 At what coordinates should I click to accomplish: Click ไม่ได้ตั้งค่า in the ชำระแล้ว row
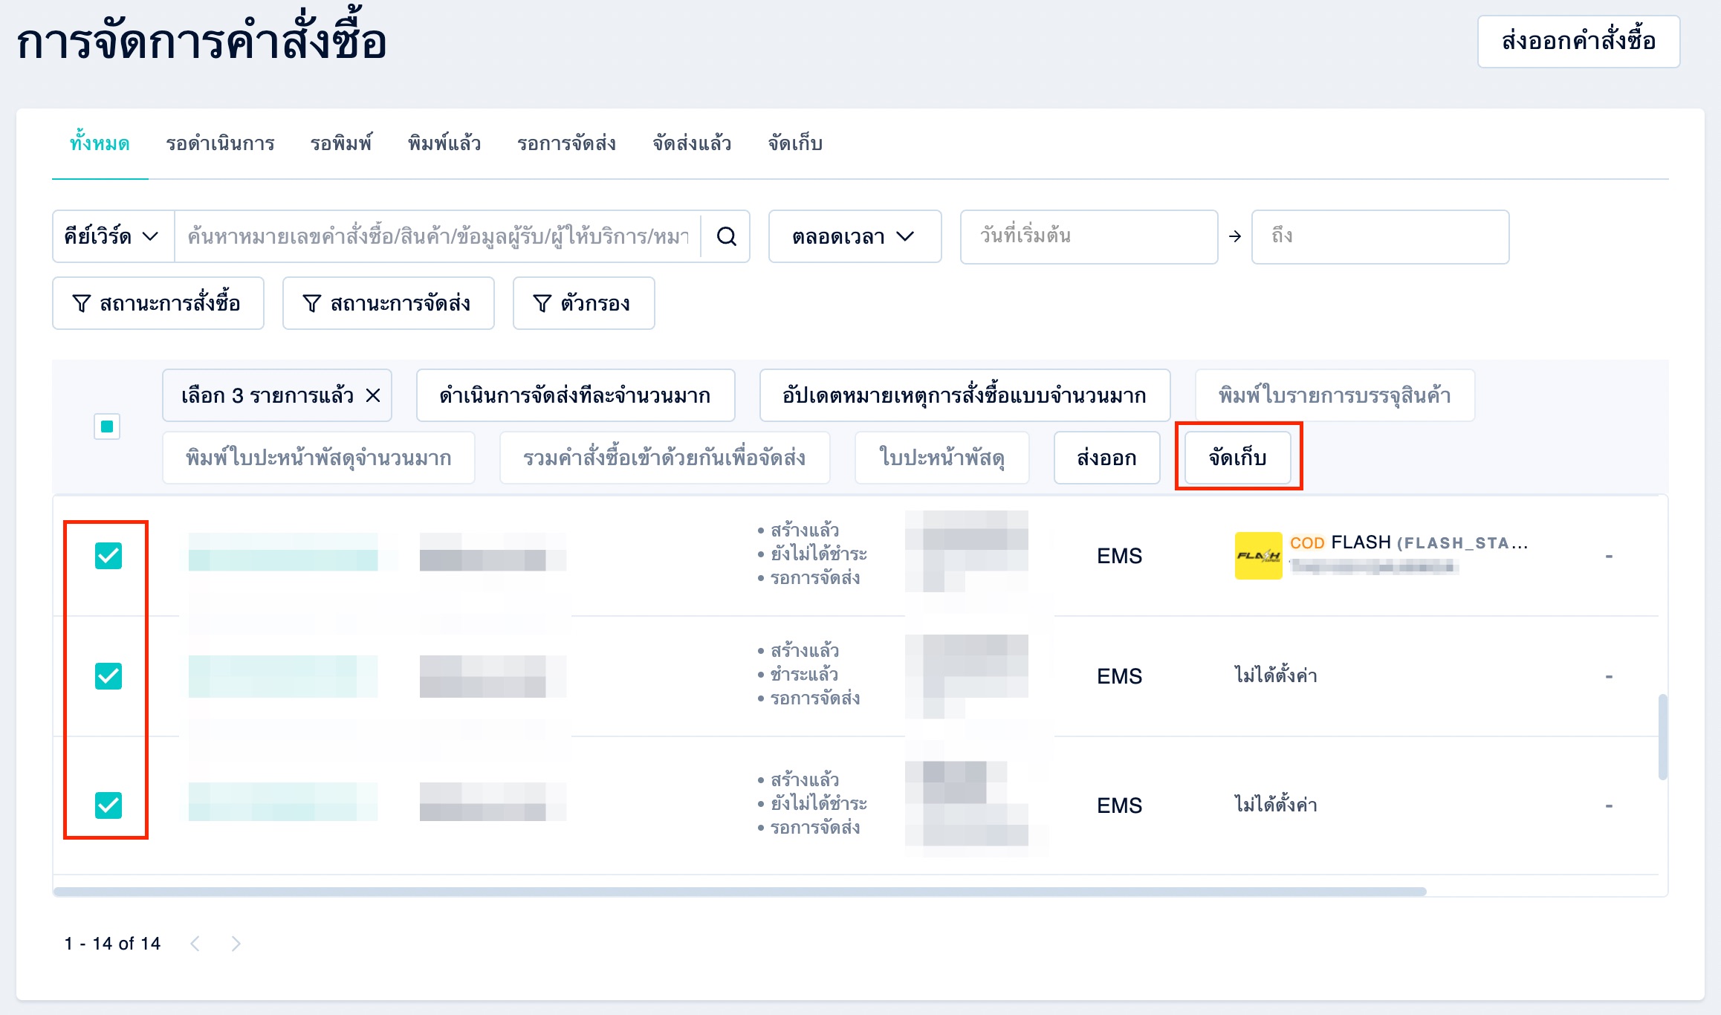(x=1275, y=676)
